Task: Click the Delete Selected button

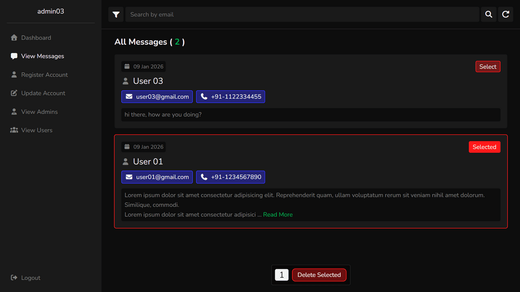Action: (x=319, y=275)
